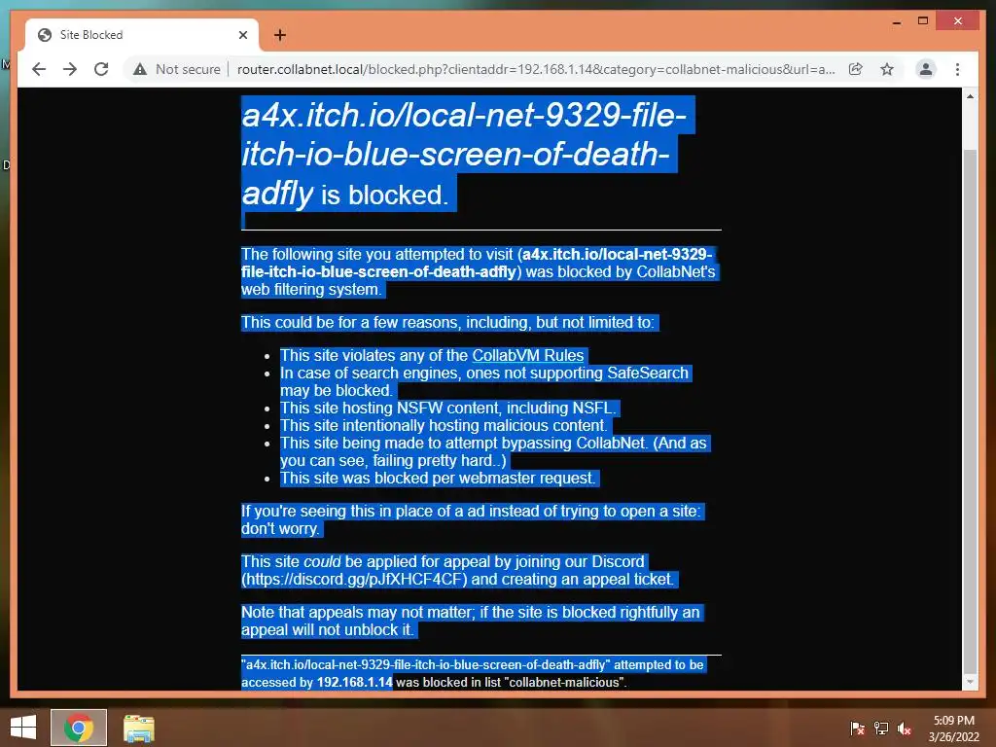The height and width of the screenshot is (747, 996).
Task: Click the 'is blocked.' heading text
Action: 385,195
